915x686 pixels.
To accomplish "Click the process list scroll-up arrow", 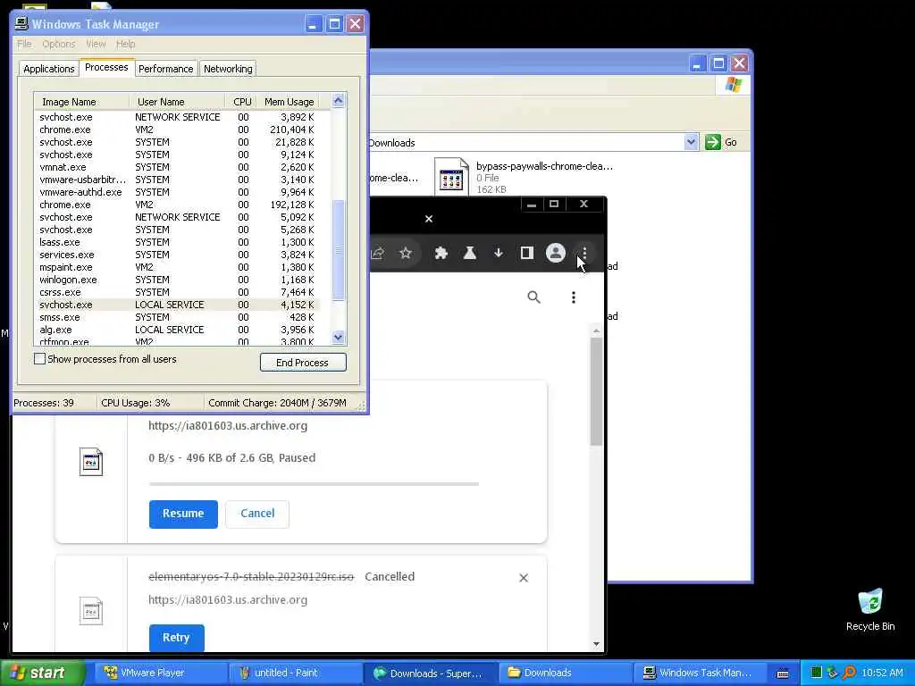I will [x=339, y=100].
